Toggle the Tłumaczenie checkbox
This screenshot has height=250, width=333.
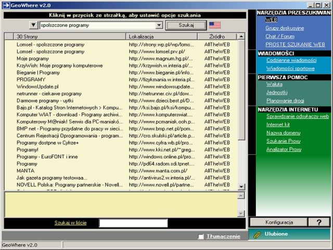201,236
